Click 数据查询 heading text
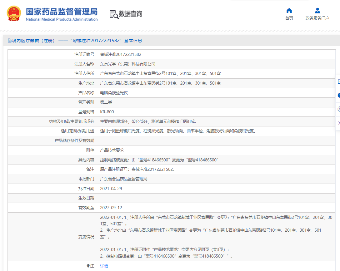The width and height of the screenshot is (340, 271). pyautogui.click(x=130, y=14)
